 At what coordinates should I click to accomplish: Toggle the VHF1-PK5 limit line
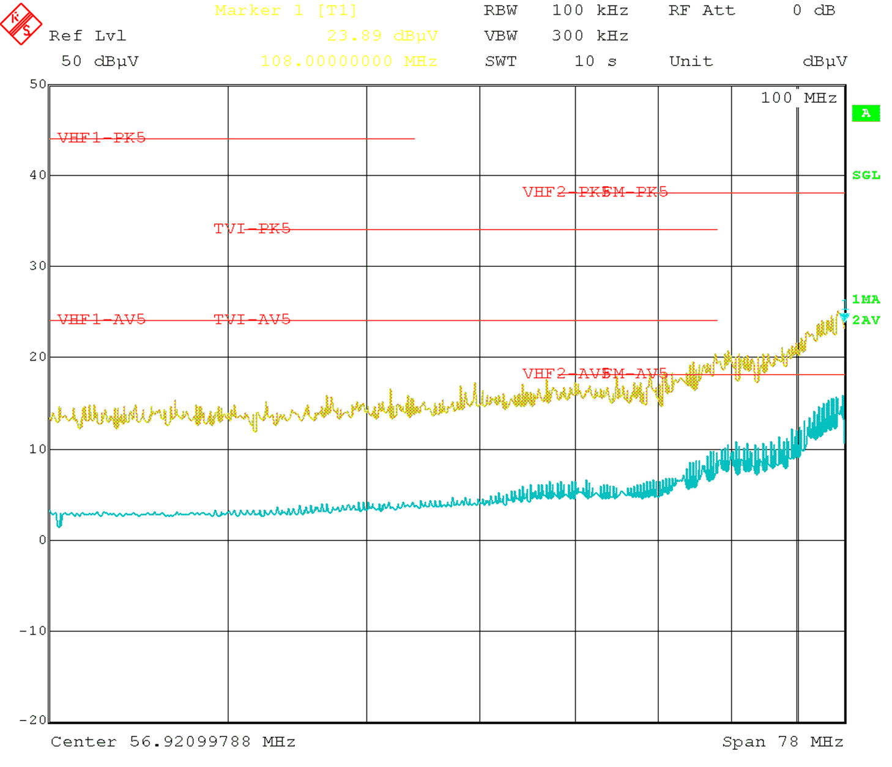coord(100,137)
